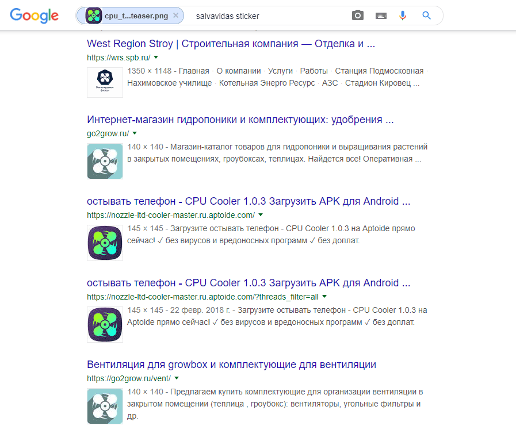Remove the cpu_t...teaser.png image chip
The width and height of the screenshot is (516, 437).
coord(175,16)
